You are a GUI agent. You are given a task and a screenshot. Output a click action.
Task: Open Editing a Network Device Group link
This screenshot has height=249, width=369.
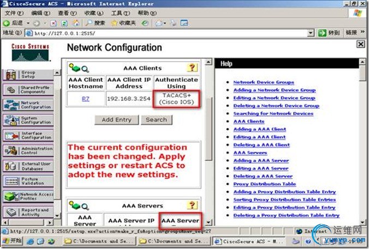click(274, 98)
